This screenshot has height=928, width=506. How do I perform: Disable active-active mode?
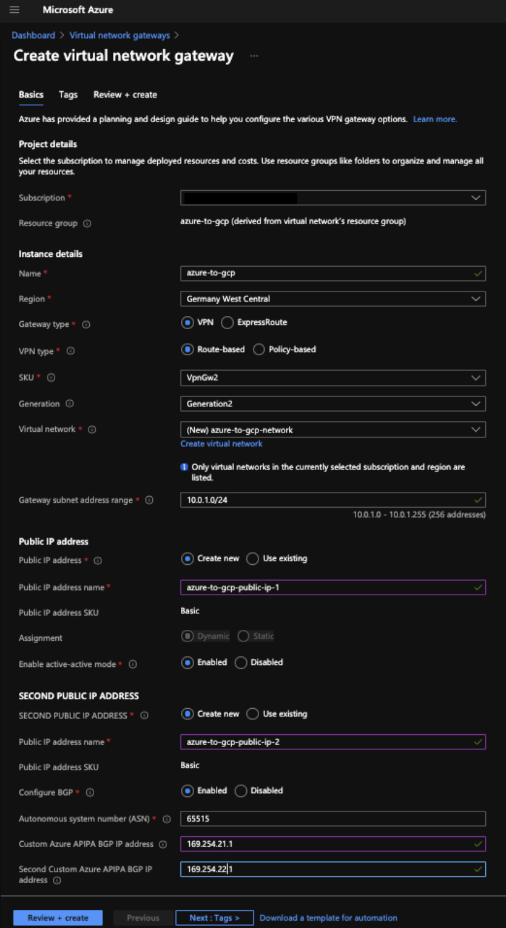pos(241,663)
